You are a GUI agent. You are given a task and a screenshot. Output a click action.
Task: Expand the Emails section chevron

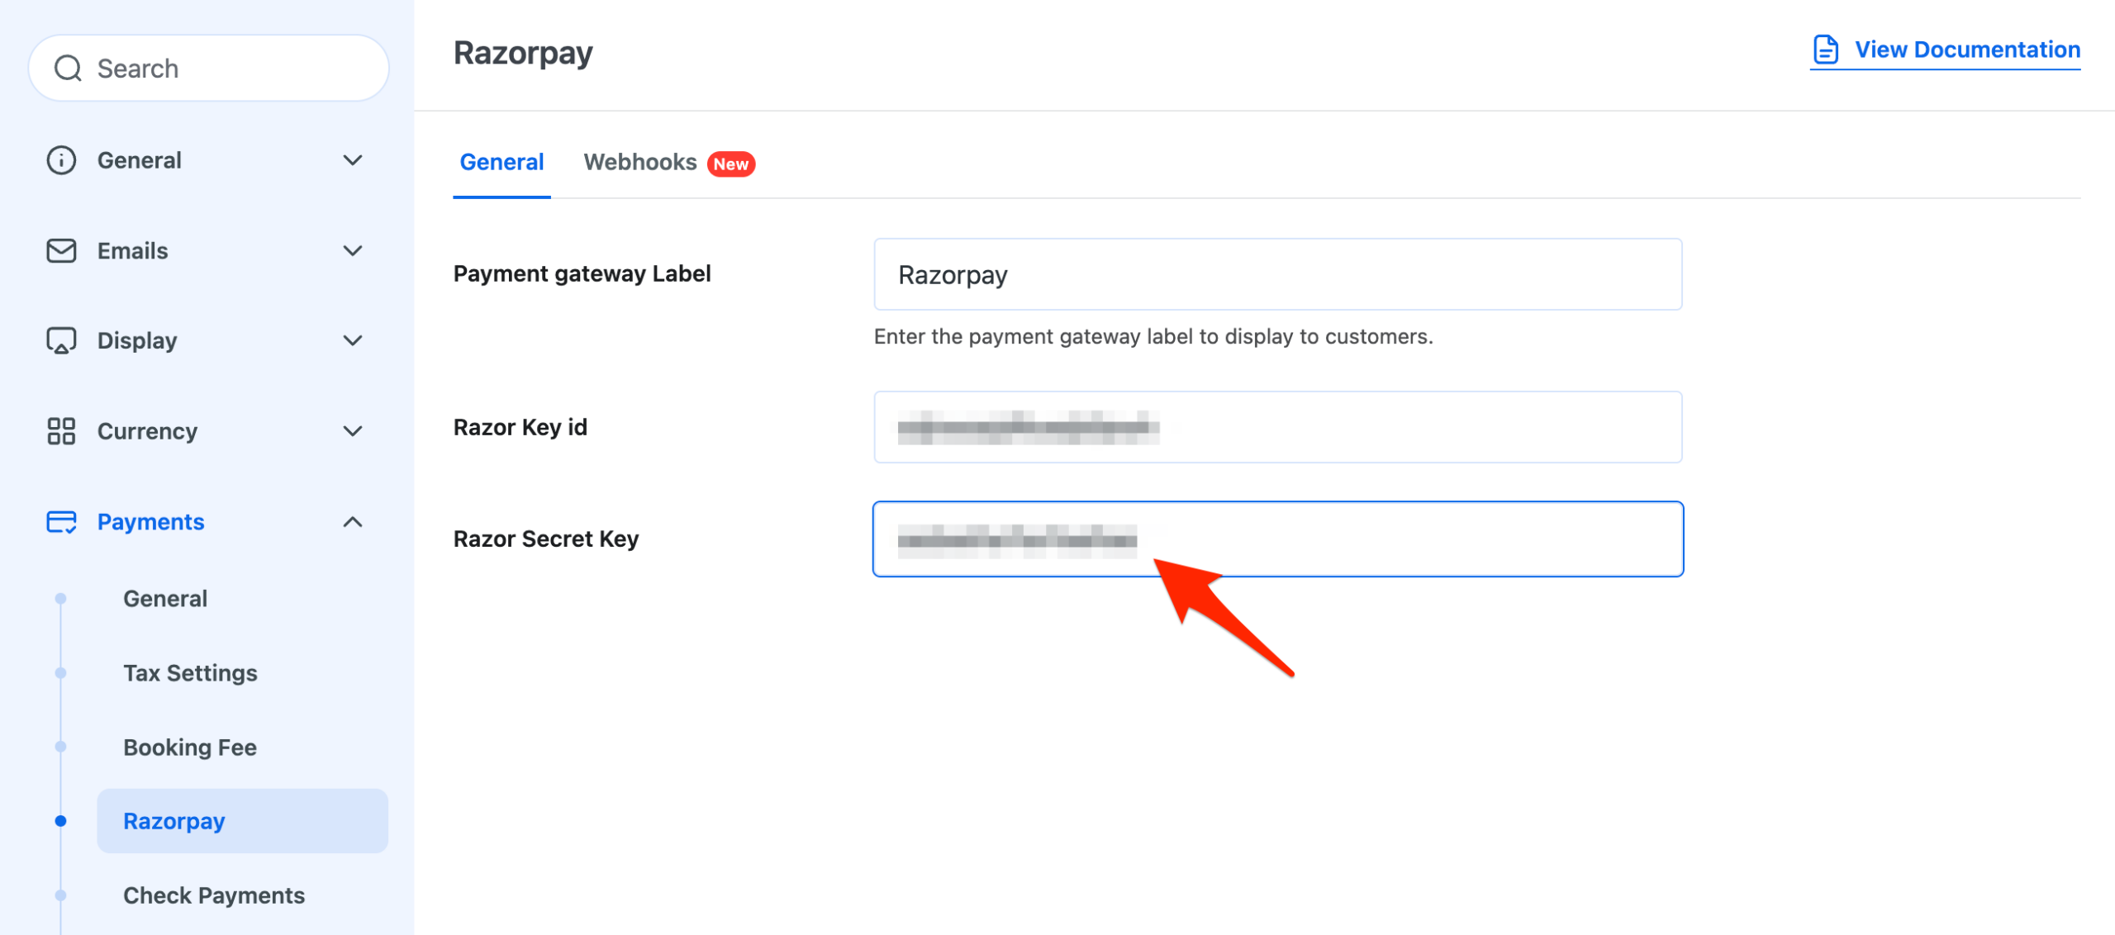353,250
